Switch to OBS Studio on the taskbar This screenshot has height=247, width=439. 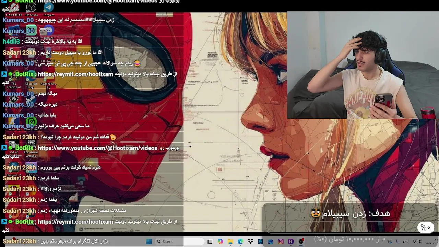(301, 242)
